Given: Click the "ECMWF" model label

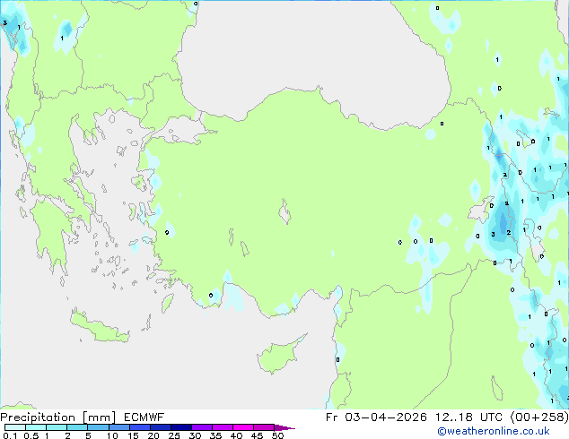Looking at the screenshot, I should [144, 417].
